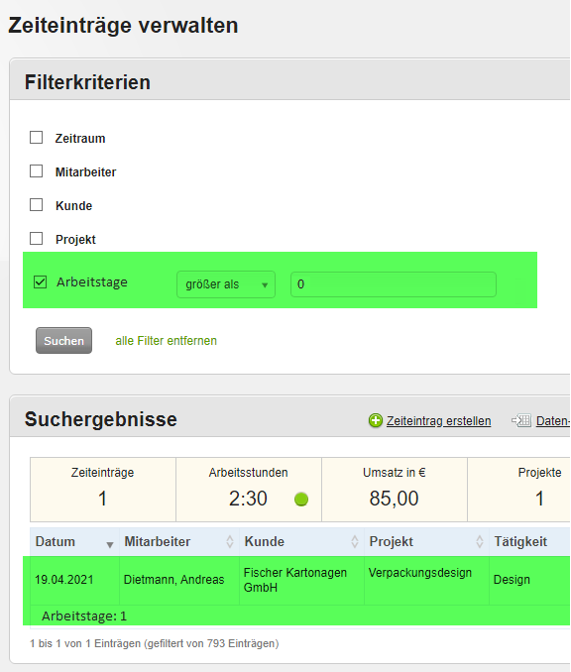The width and height of the screenshot is (571, 672).
Task: Tick the Kunde filter checkbox
Action: [x=36, y=205]
